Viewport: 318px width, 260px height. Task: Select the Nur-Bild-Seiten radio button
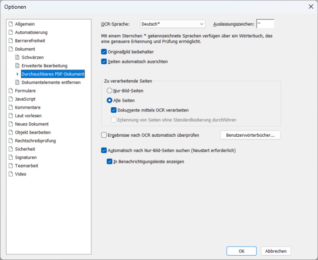[110, 91]
